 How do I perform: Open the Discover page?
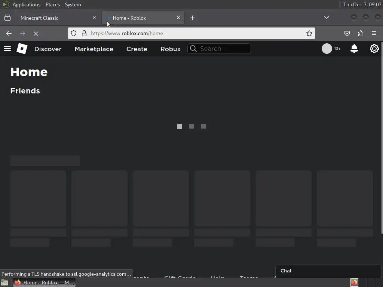pyautogui.click(x=48, y=49)
